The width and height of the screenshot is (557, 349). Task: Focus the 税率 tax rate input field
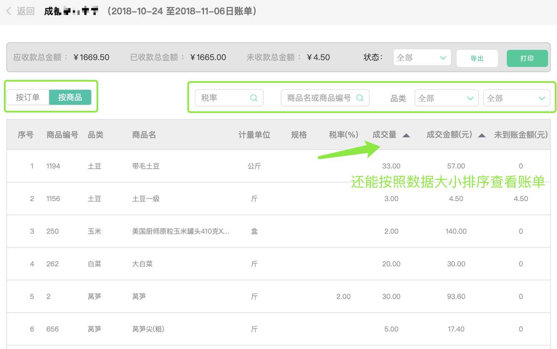[x=223, y=98]
